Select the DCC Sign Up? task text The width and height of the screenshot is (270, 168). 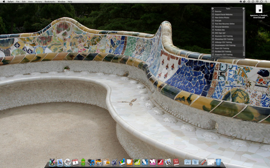(x=220, y=33)
